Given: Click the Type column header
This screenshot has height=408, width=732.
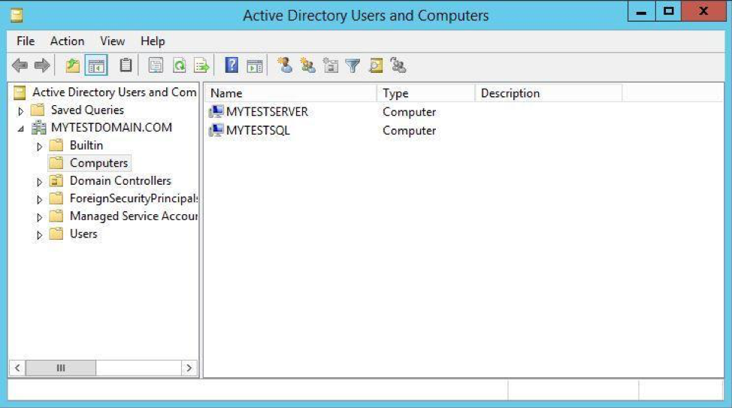Looking at the screenshot, I should [425, 93].
